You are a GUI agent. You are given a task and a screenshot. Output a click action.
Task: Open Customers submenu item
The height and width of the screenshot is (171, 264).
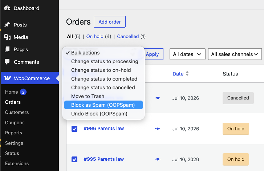point(17,113)
